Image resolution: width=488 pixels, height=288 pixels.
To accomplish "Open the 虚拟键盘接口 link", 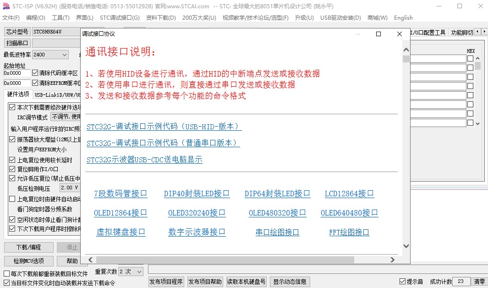I will click(x=121, y=232).
